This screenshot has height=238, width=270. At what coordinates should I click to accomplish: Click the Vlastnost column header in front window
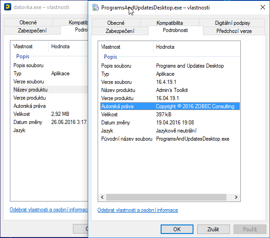(x=126, y=47)
